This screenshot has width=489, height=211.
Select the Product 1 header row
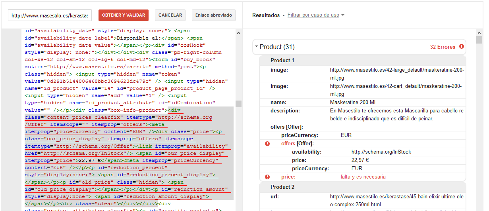coord(362,60)
